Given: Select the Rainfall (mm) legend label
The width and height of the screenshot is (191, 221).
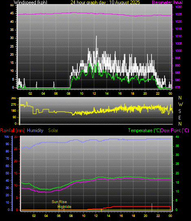Looking at the screenshot, I should [x=13, y=130].
